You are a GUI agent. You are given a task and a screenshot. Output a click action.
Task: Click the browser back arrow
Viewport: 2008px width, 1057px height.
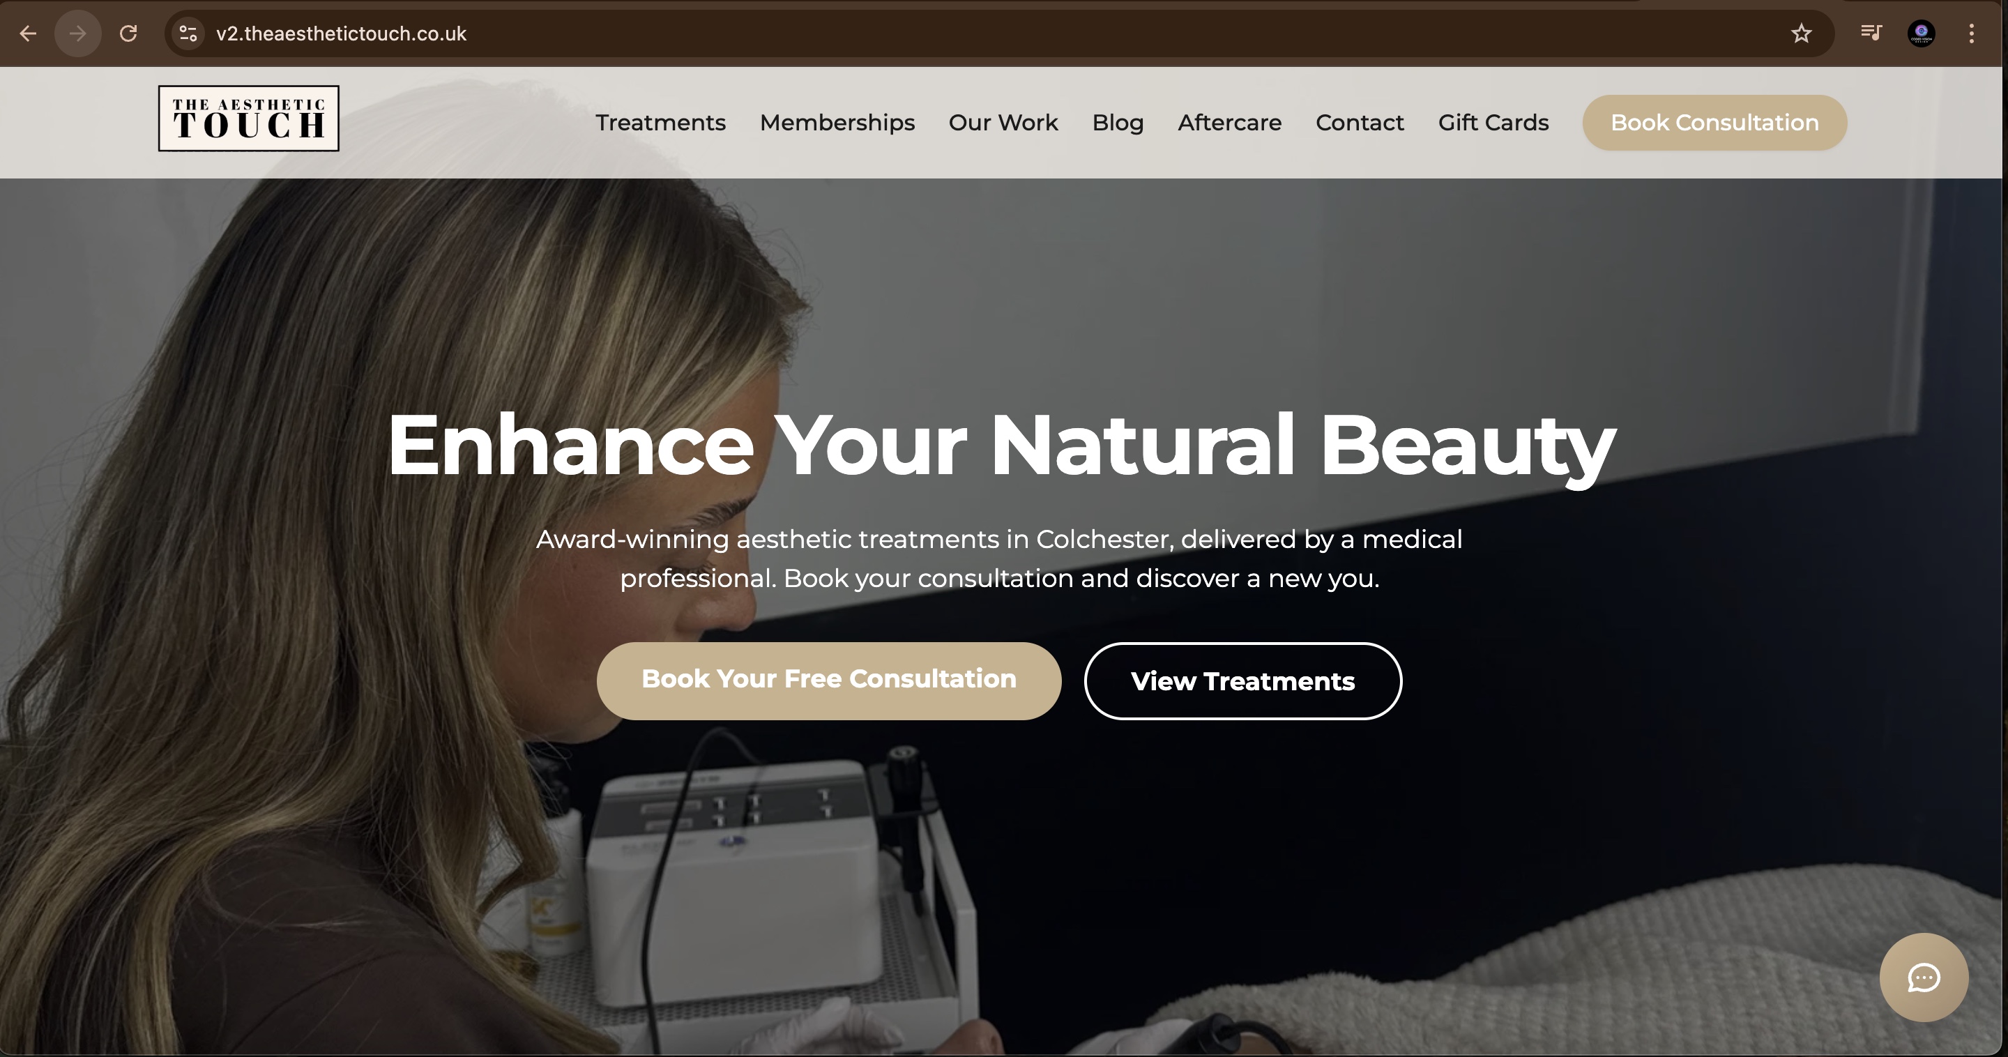coord(28,33)
